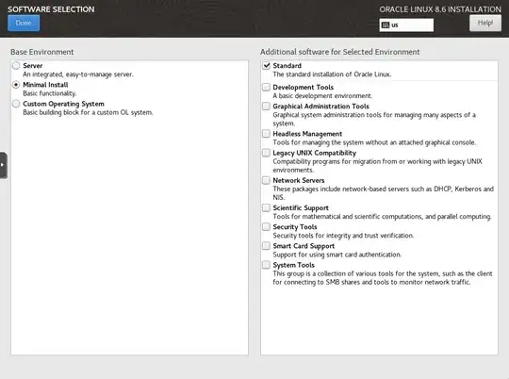The image size is (509, 379).
Task: Open the Help button
Action: [x=485, y=23]
